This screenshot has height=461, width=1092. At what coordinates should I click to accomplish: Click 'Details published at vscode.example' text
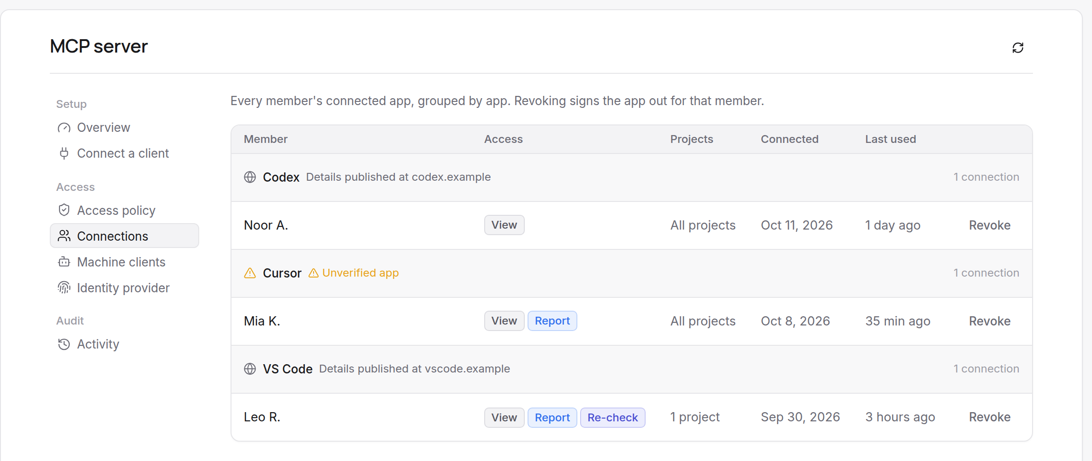415,369
